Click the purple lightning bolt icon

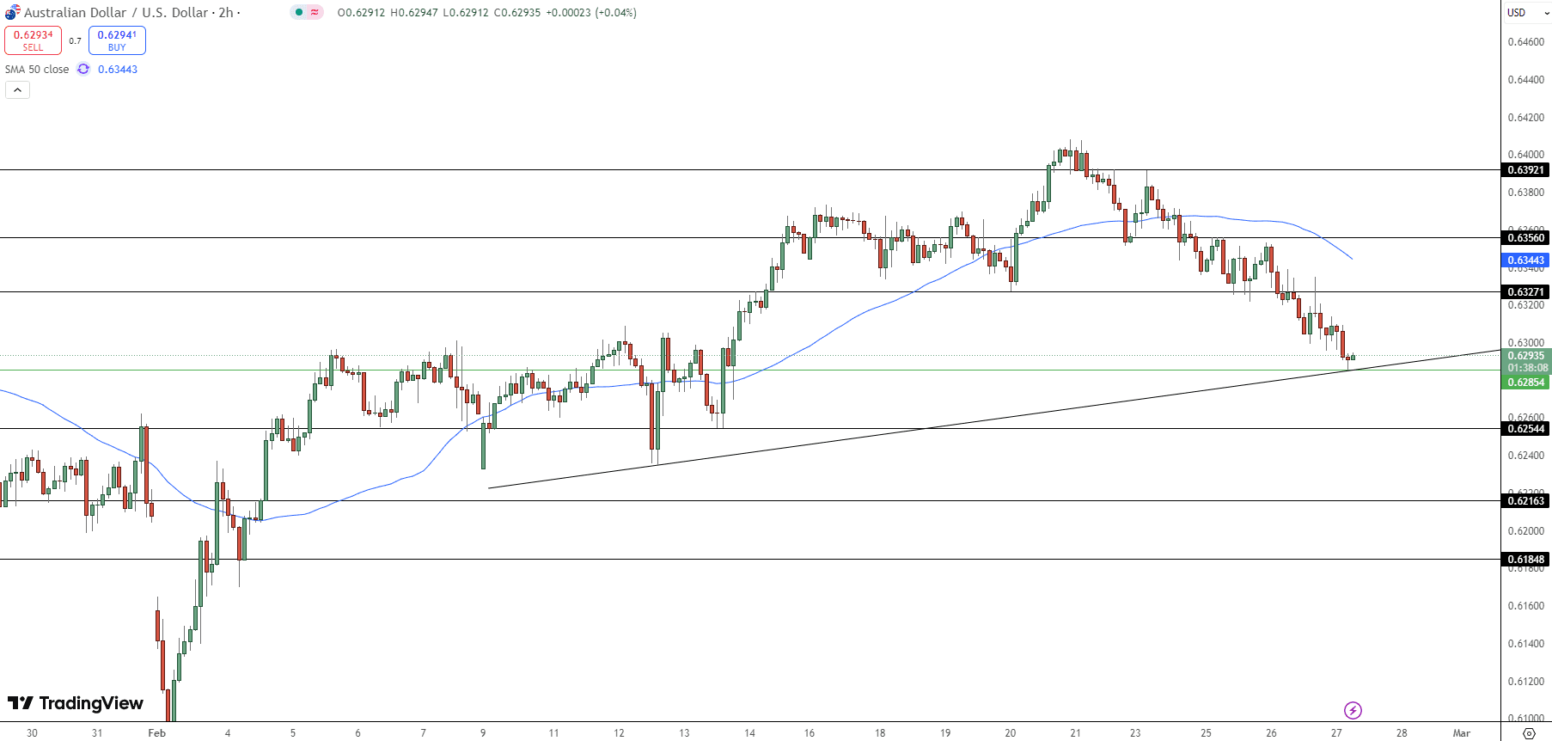1353,710
